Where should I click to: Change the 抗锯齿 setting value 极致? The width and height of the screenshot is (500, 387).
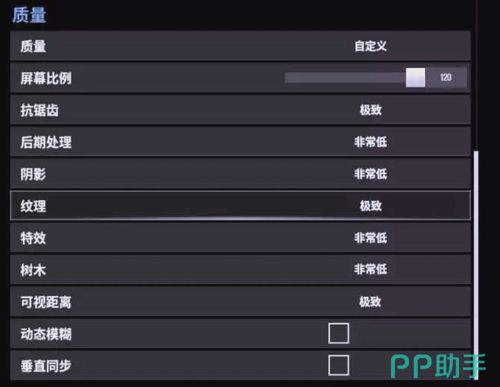click(x=370, y=110)
